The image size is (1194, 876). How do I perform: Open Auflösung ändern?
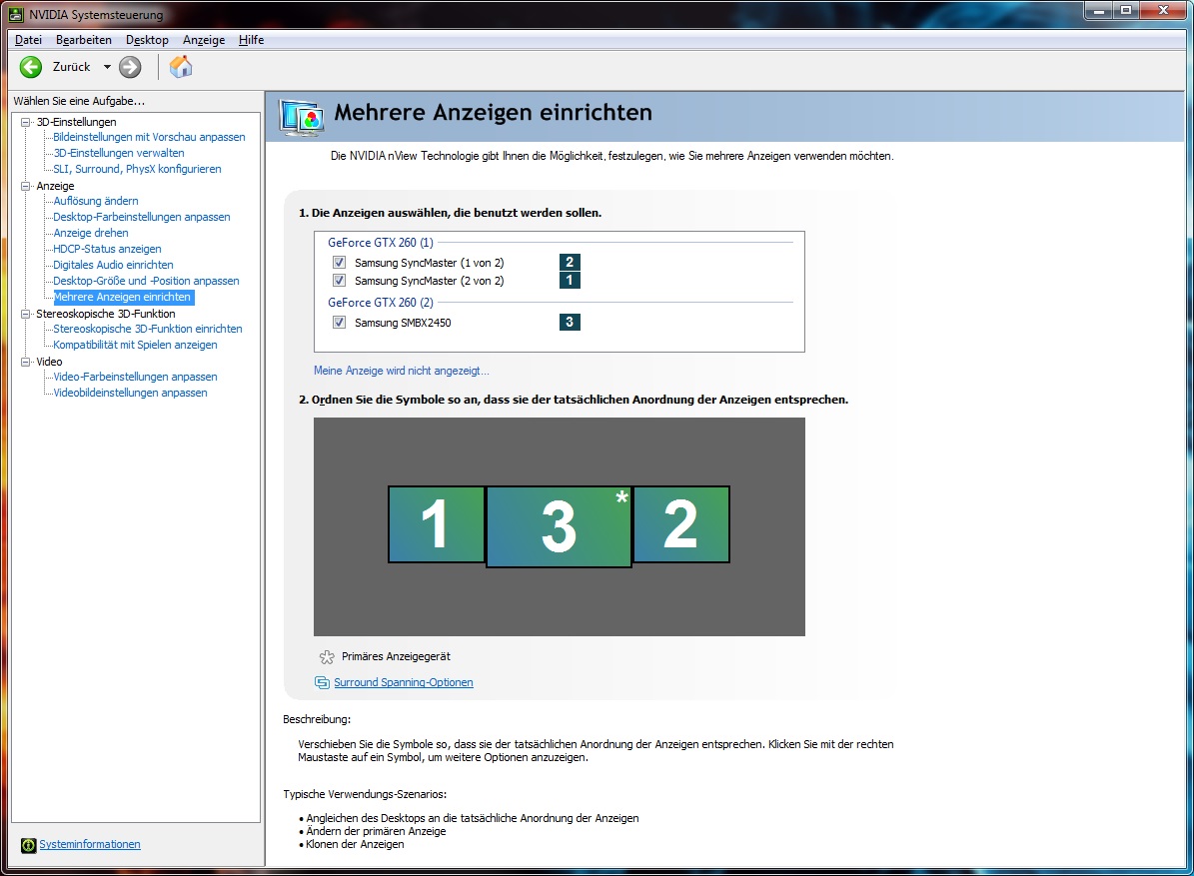click(x=96, y=201)
